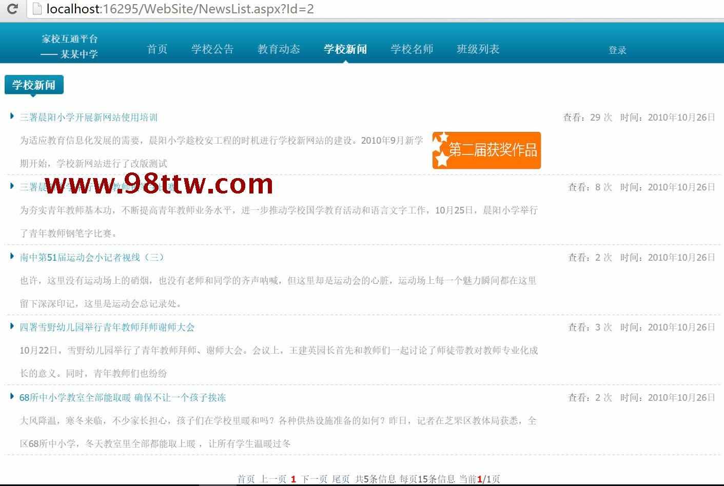Click arrow bullet beside 南中第51届运动会 article
This screenshot has height=486, width=724.
(x=12, y=256)
